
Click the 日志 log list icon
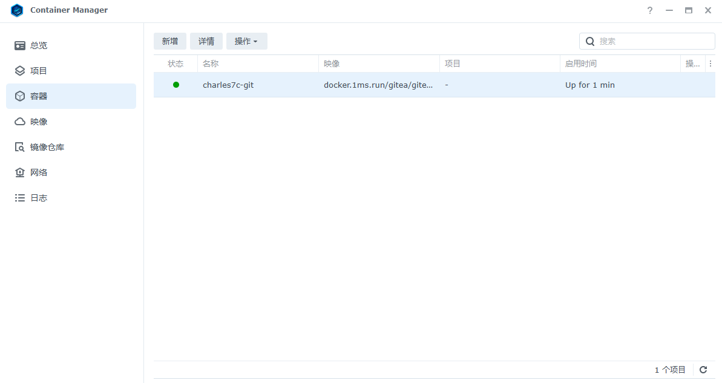coord(20,198)
